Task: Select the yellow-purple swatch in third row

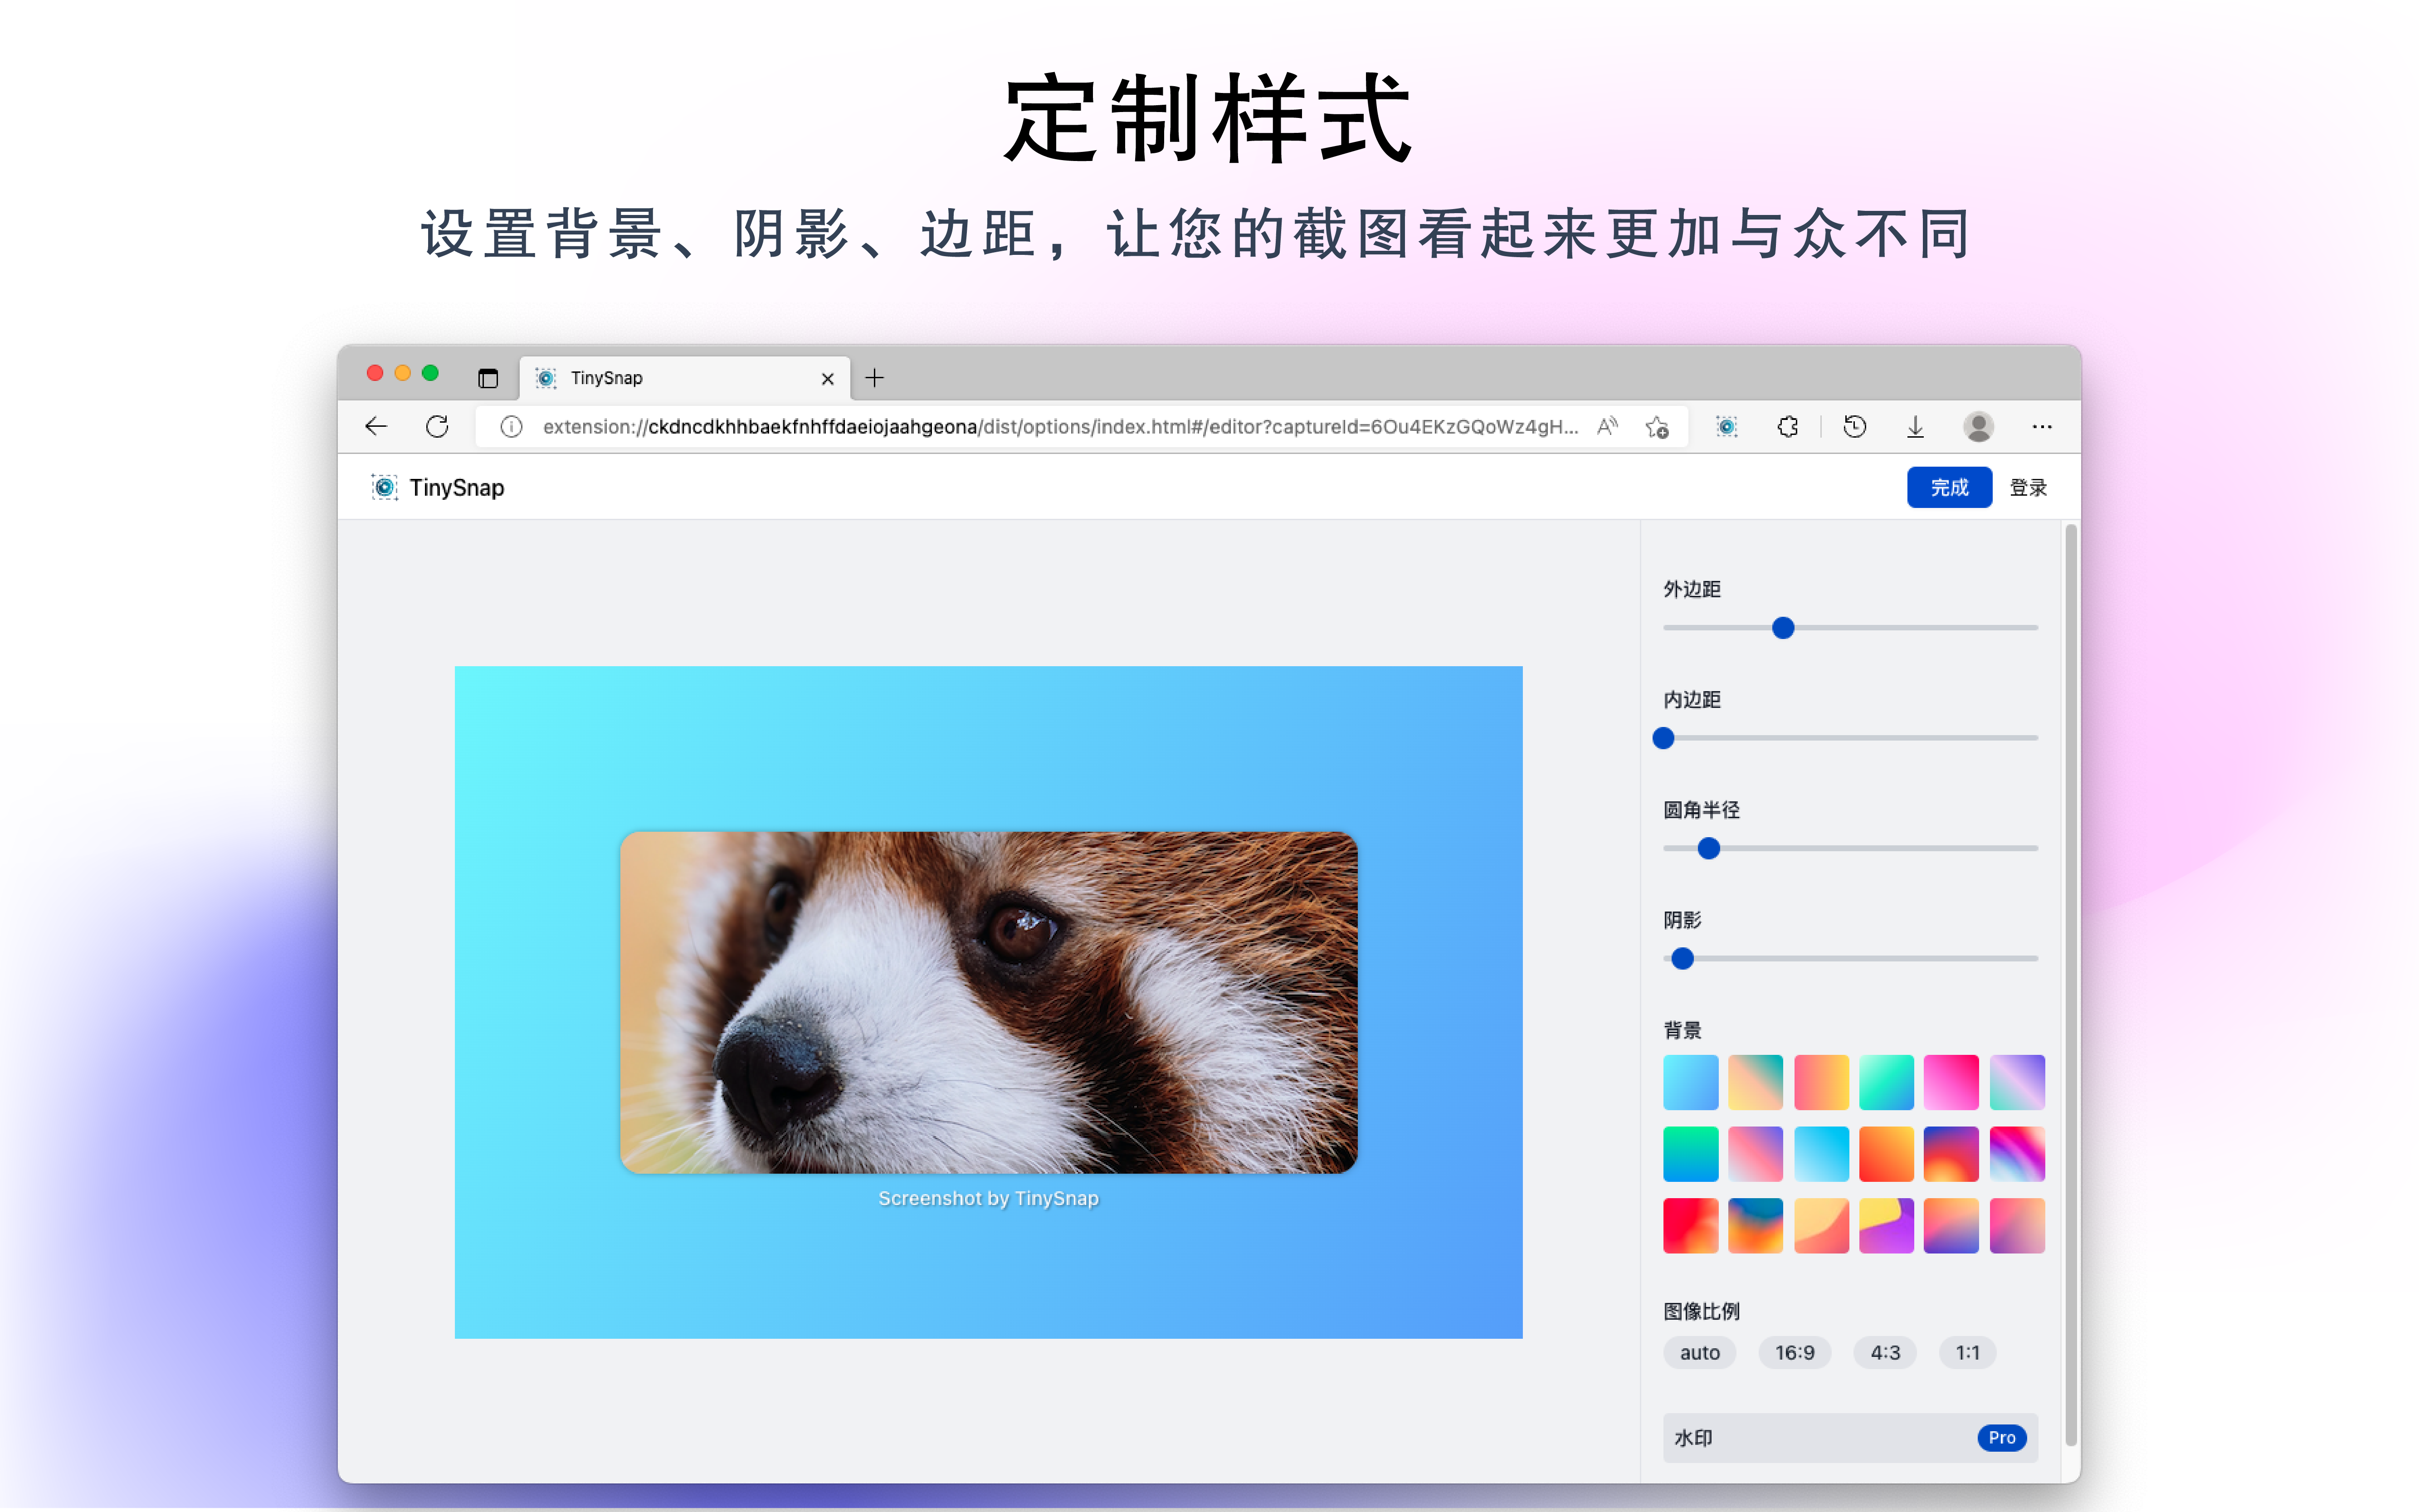Action: tap(1886, 1226)
